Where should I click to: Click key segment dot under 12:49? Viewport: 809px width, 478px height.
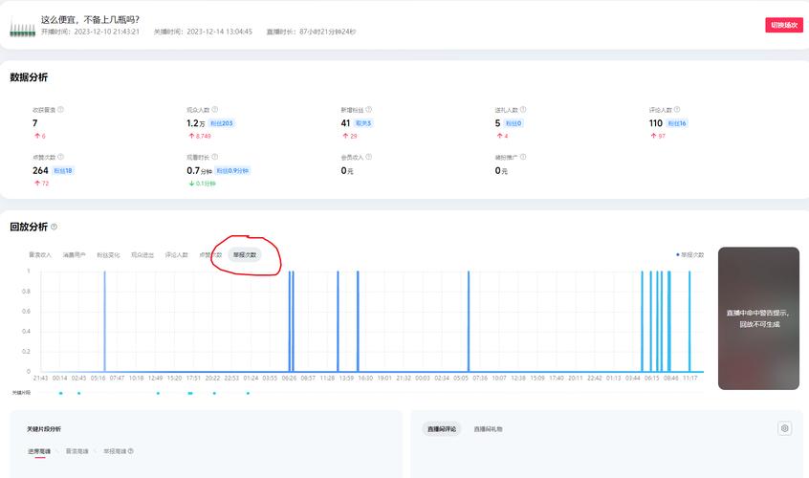pos(158,394)
